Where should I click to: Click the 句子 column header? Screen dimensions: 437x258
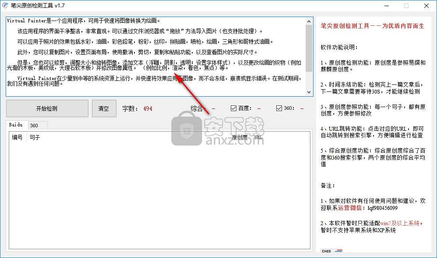click(128, 137)
